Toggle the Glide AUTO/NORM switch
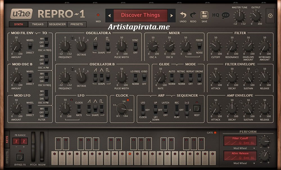 [x=172, y=77]
